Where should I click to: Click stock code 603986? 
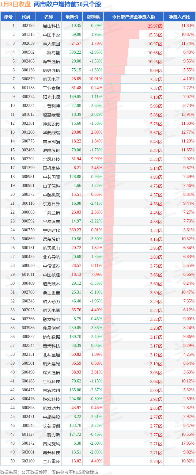(x=28, y=328)
